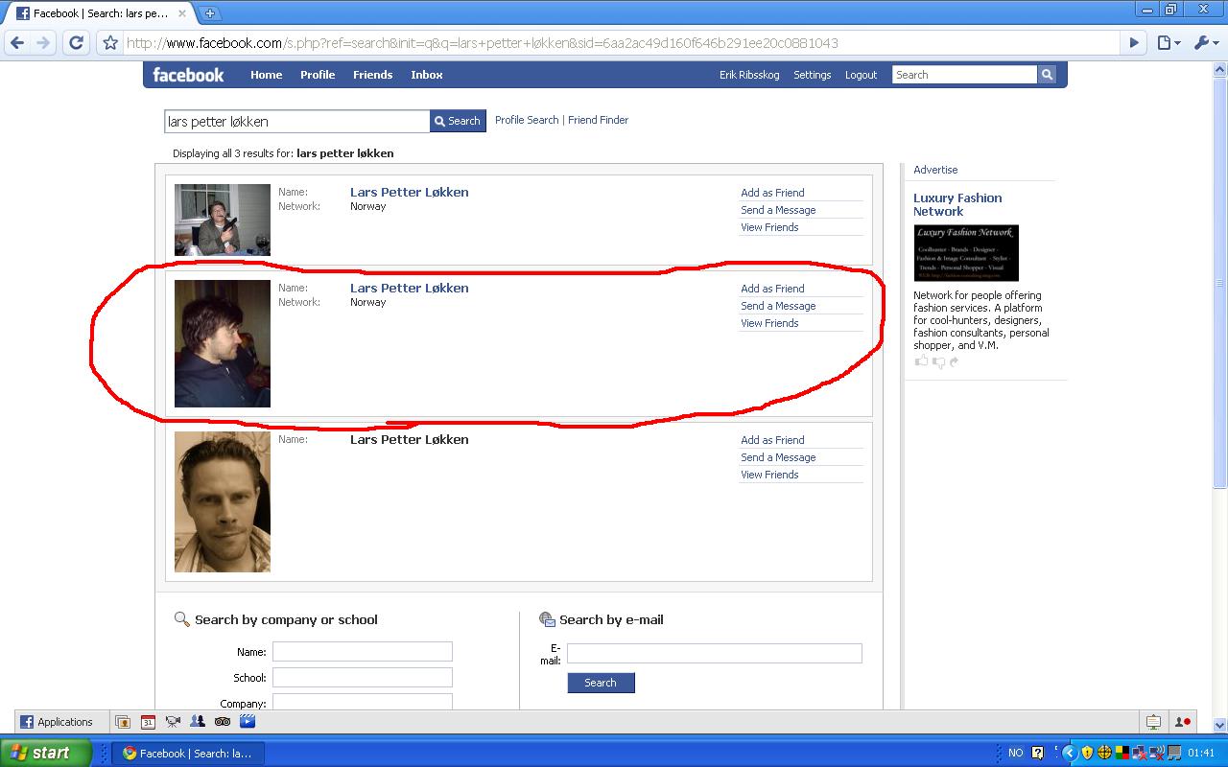View friends of the first result
Viewport: 1228px width, 767px height.
769,227
